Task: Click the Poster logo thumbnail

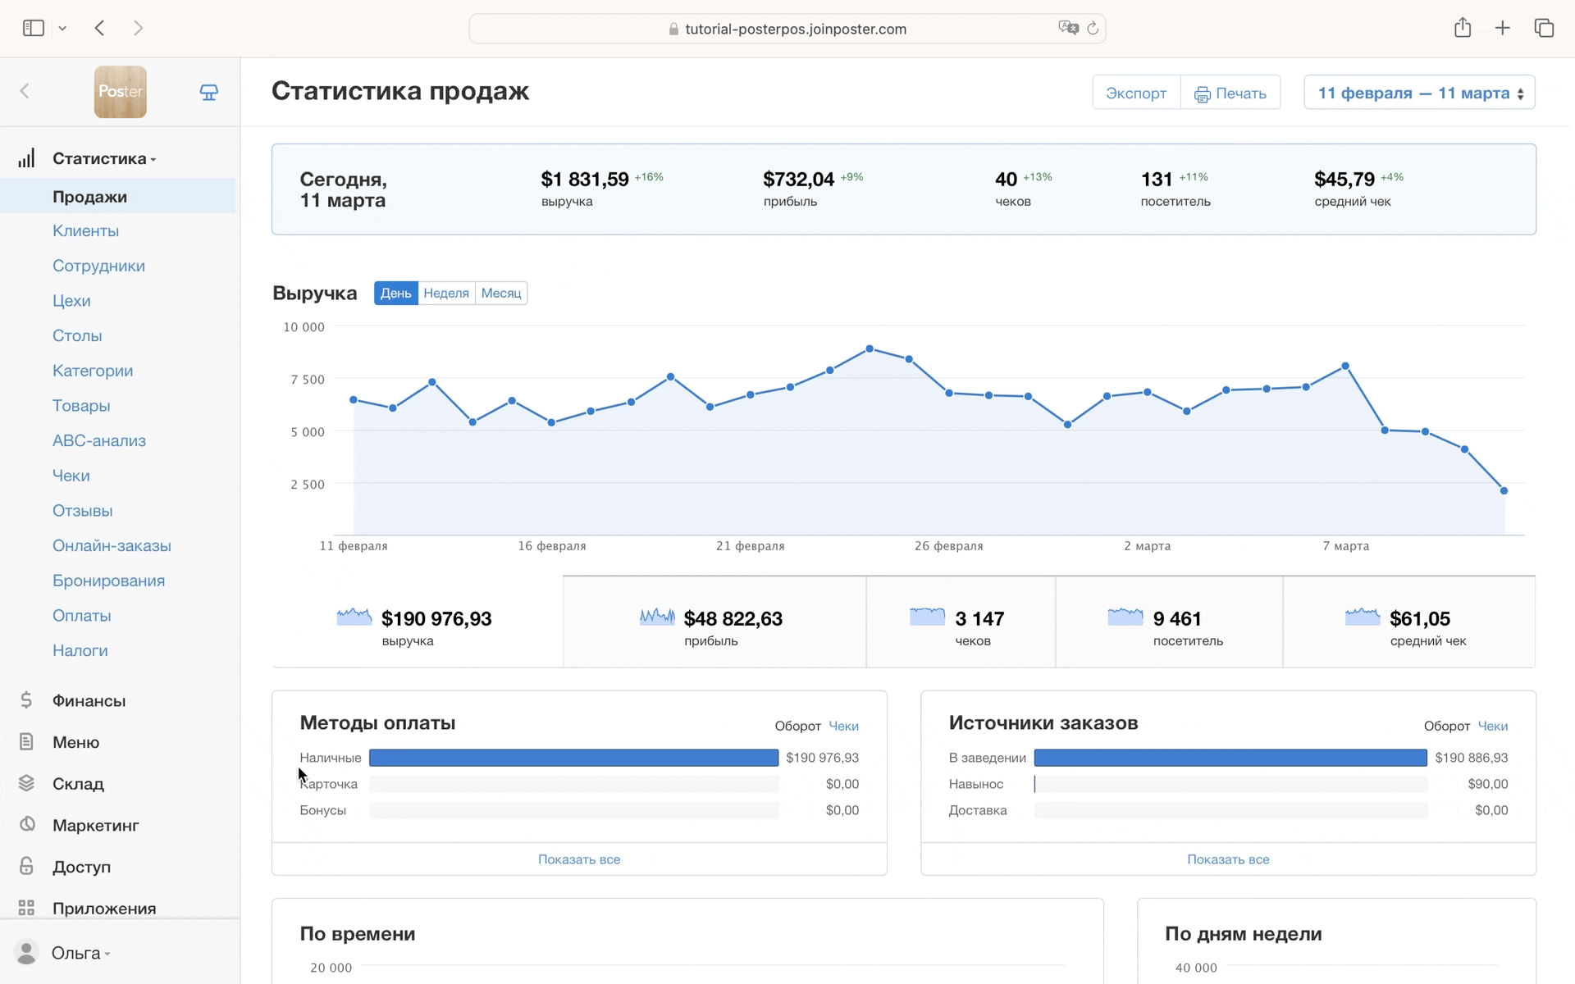Action: [120, 92]
